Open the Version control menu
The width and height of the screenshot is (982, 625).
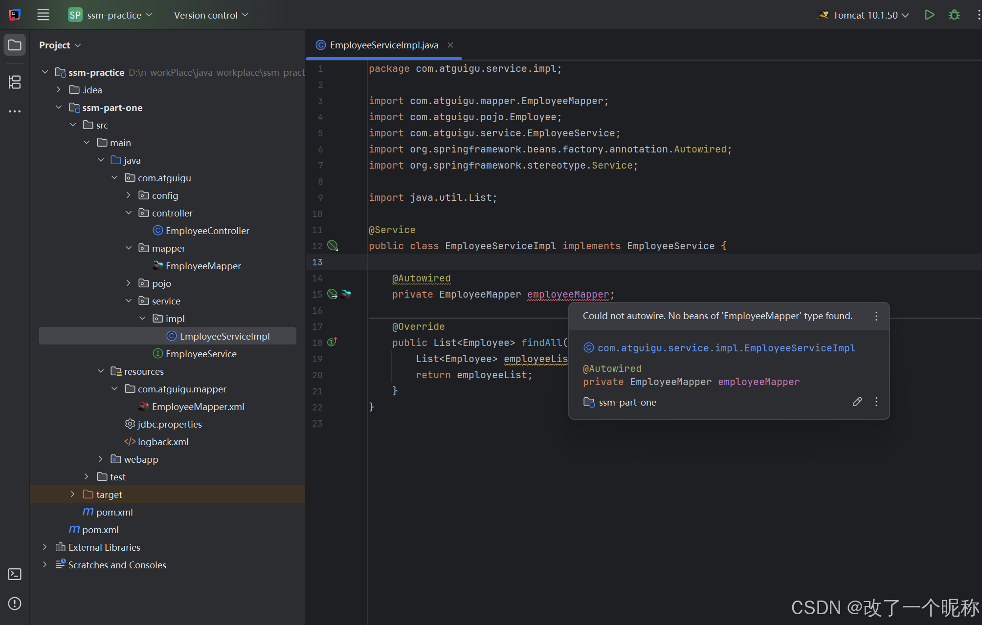tap(211, 15)
